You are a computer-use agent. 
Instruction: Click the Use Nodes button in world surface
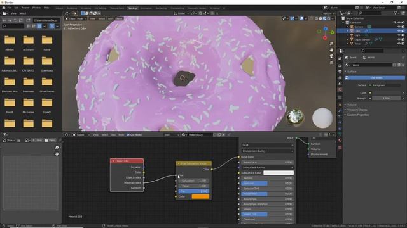pos(375,77)
